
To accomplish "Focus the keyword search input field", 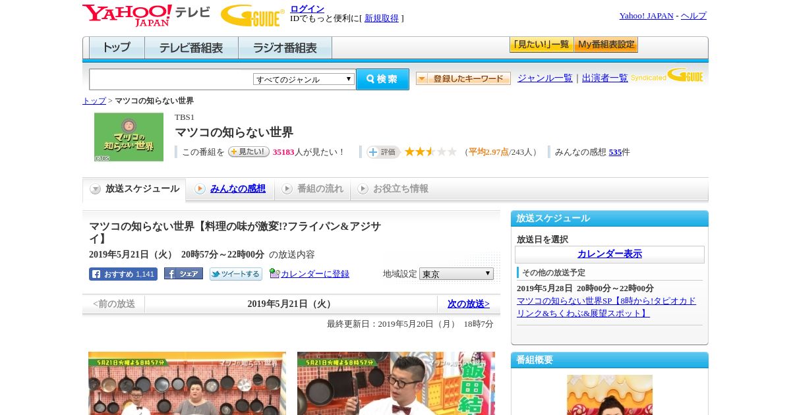I will (171, 79).
